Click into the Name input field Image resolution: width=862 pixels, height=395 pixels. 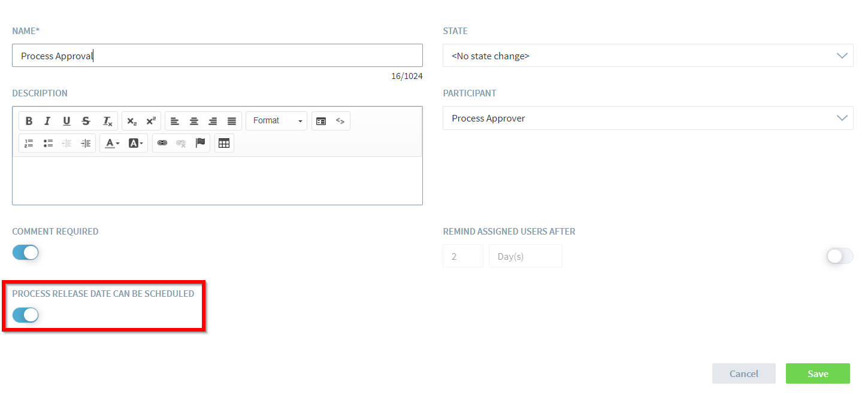point(217,56)
